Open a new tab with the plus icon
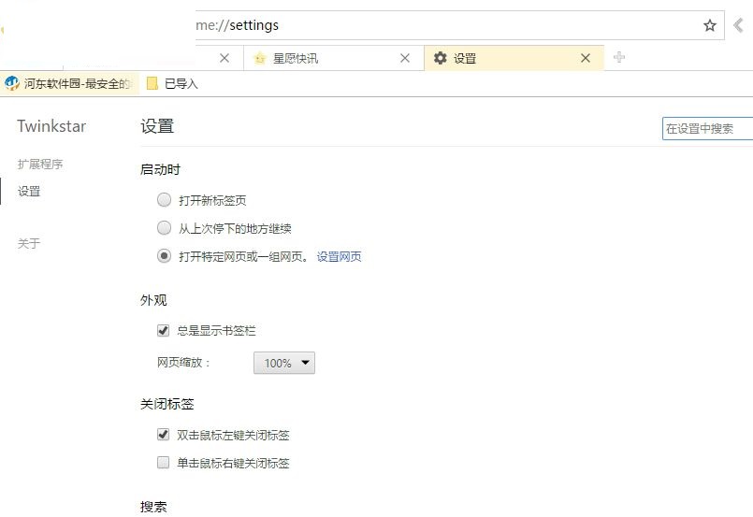This screenshot has height=517, width=753. (619, 57)
